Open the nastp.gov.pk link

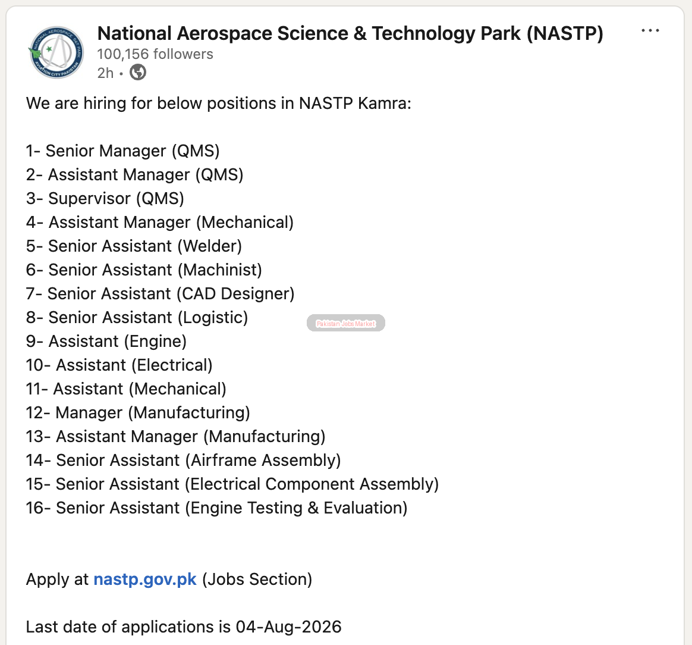point(144,579)
